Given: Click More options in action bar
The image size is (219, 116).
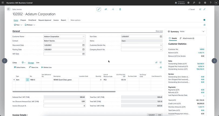Looking at the screenshot, I should click(x=75, y=20).
